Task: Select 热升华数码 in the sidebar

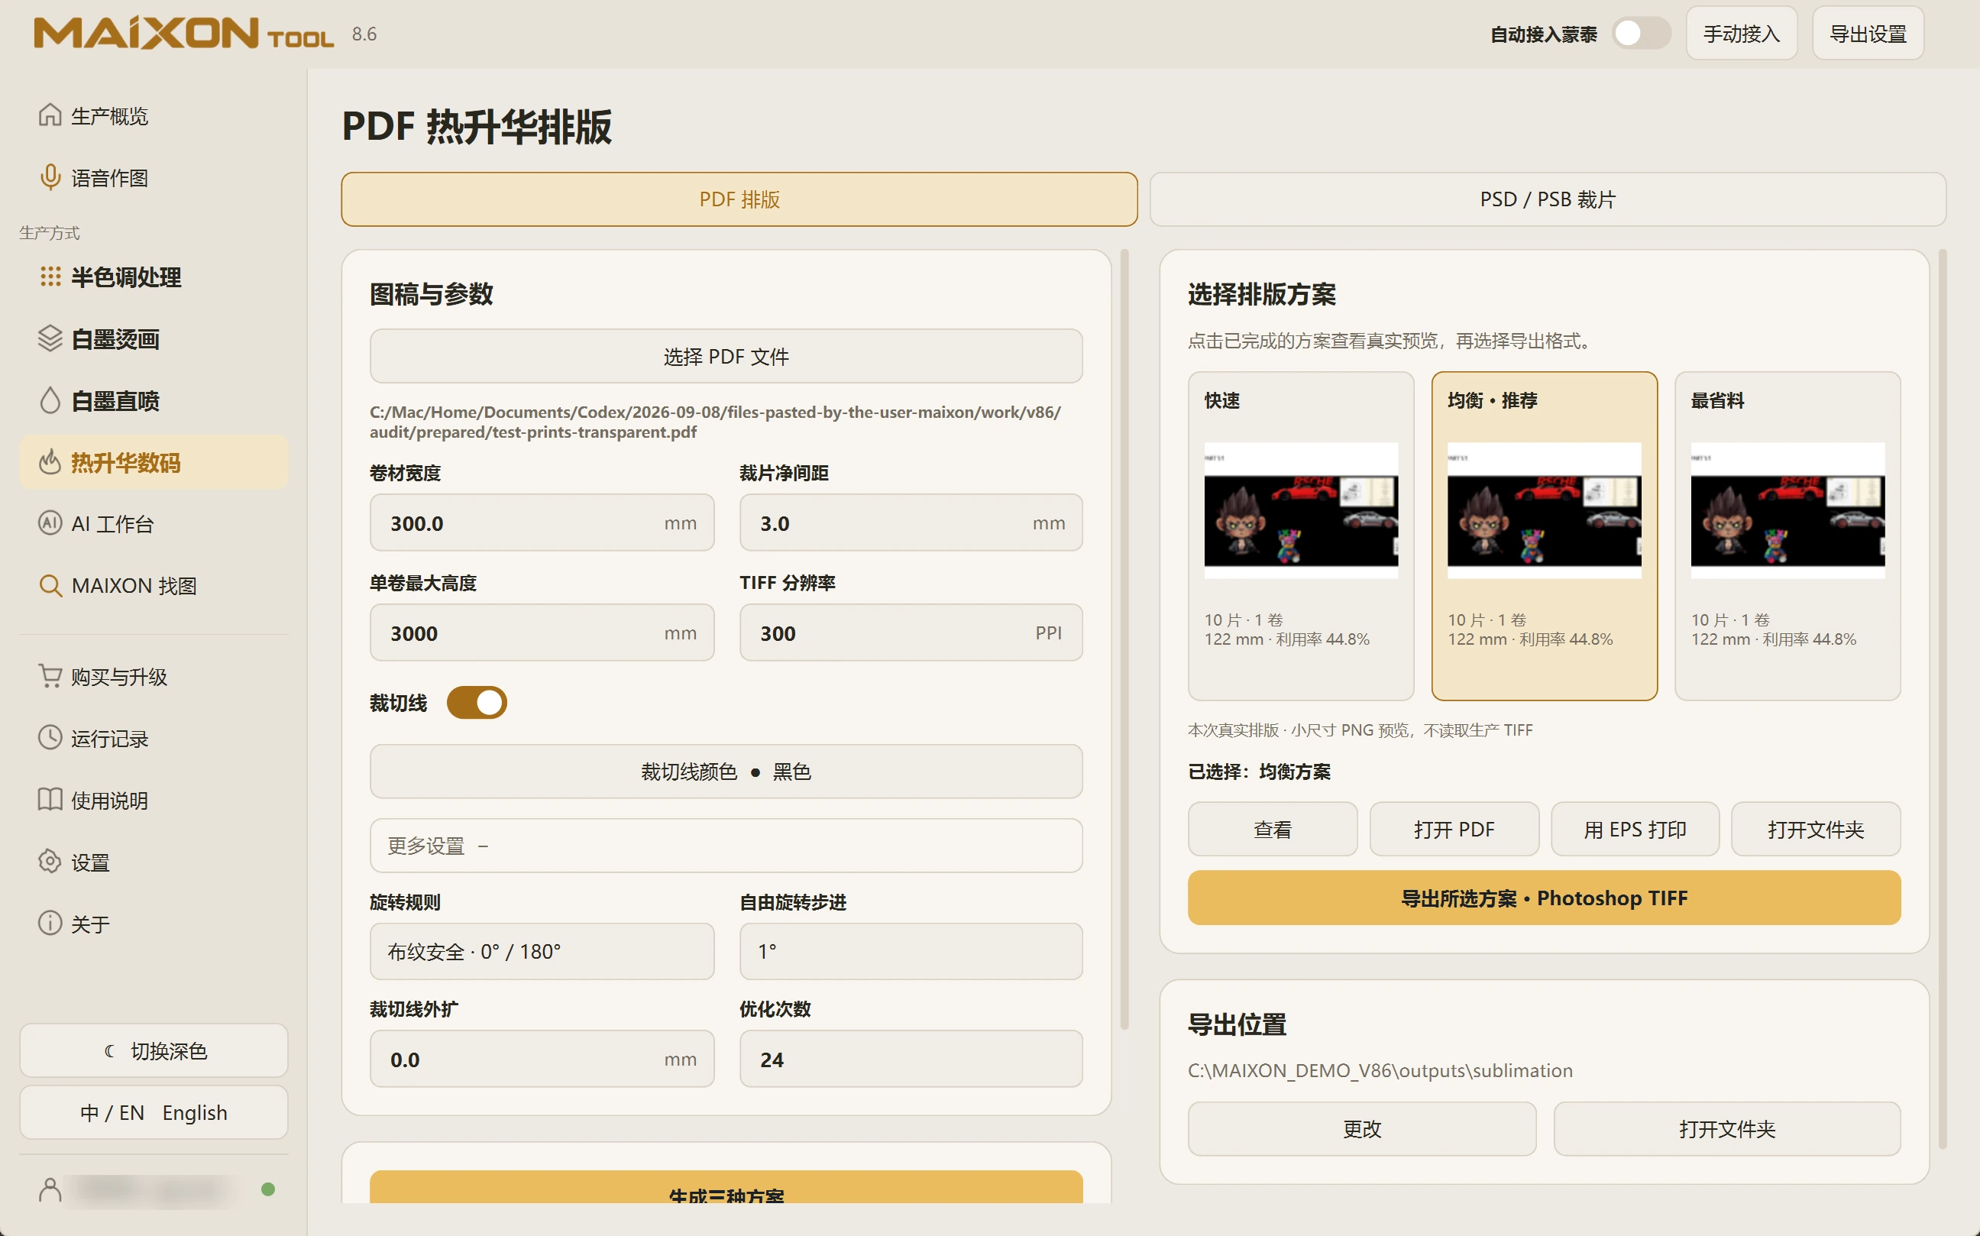Action: tap(154, 462)
